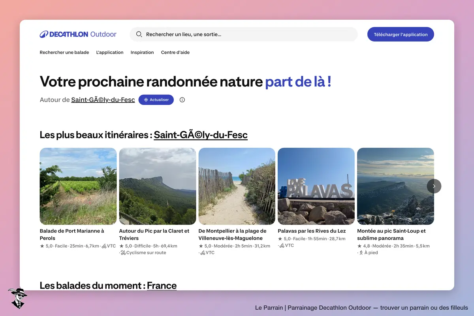This screenshot has height=316, width=474.
Task: Open the pic Saint-Loup panorama photo
Action: [395, 186]
